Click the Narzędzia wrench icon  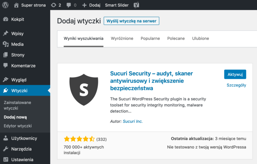coord(6,149)
